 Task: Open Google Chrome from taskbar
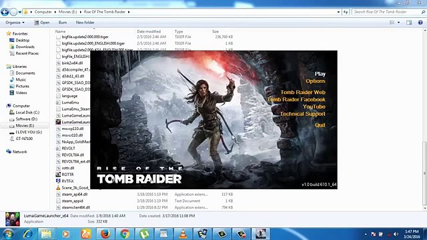pyautogui.click(x=125, y=234)
